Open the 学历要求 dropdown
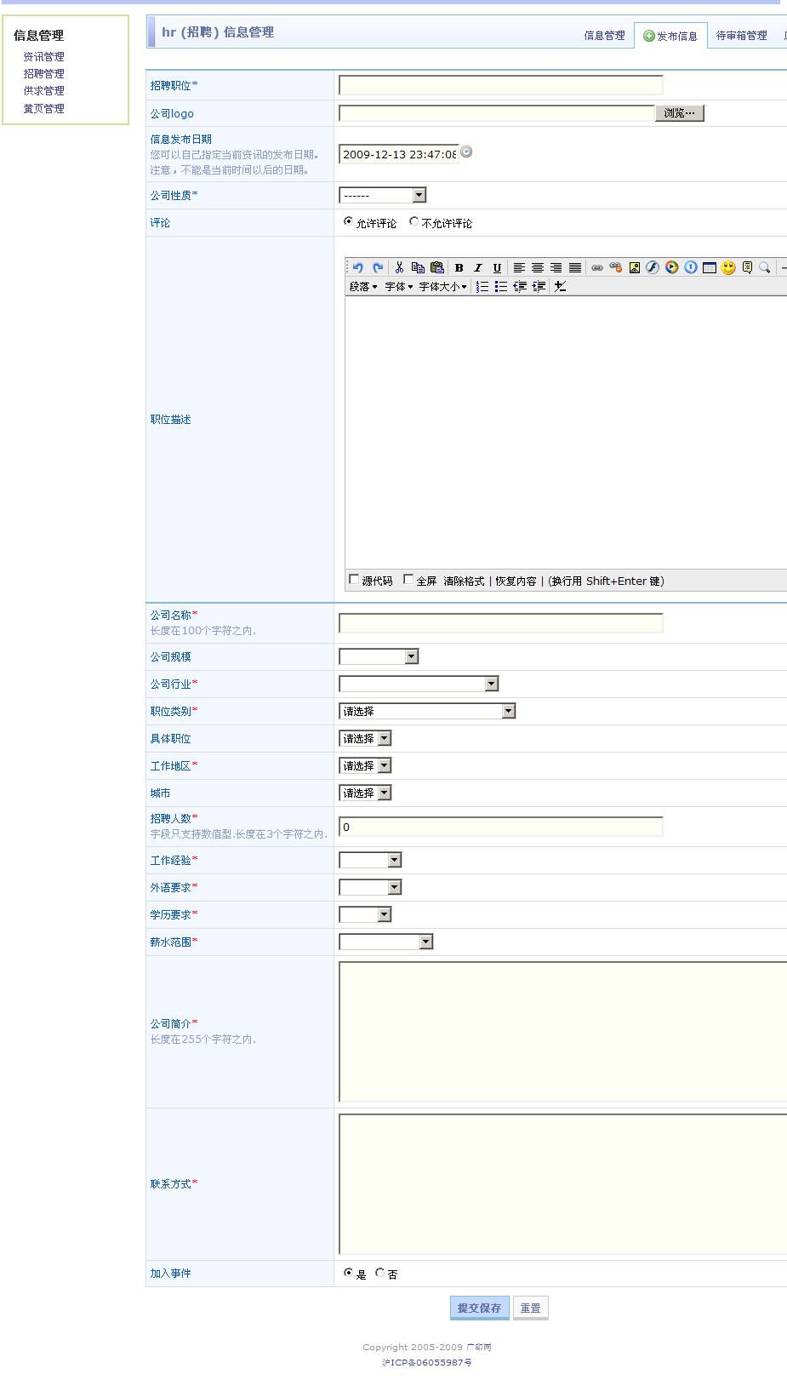 [x=366, y=915]
